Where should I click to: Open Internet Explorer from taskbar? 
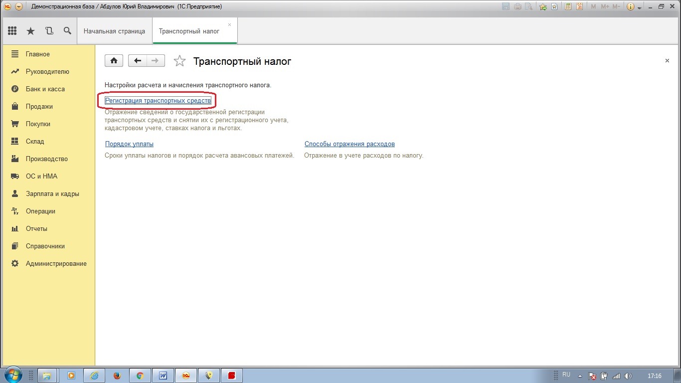point(94,376)
